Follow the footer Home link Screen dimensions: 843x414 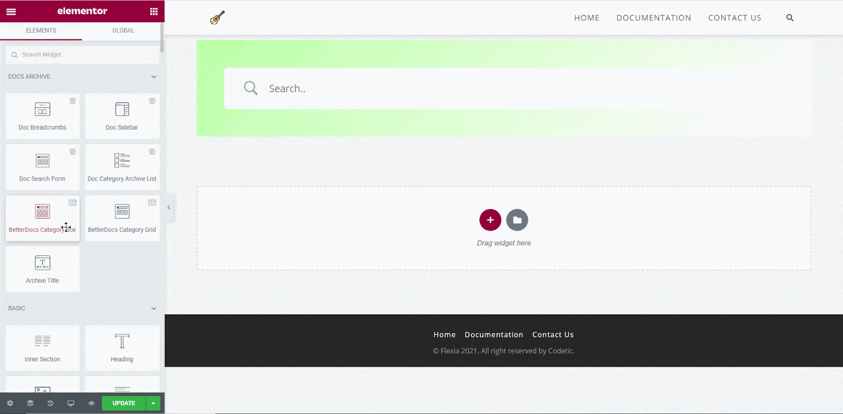[445, 334]
